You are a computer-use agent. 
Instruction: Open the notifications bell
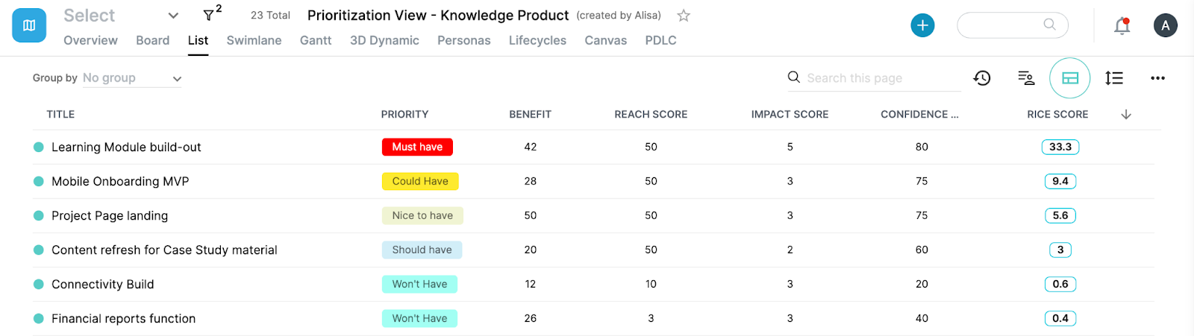1122,26
